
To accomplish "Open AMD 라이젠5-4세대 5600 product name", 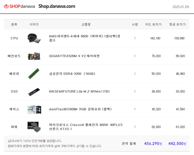I will (85, 38).
